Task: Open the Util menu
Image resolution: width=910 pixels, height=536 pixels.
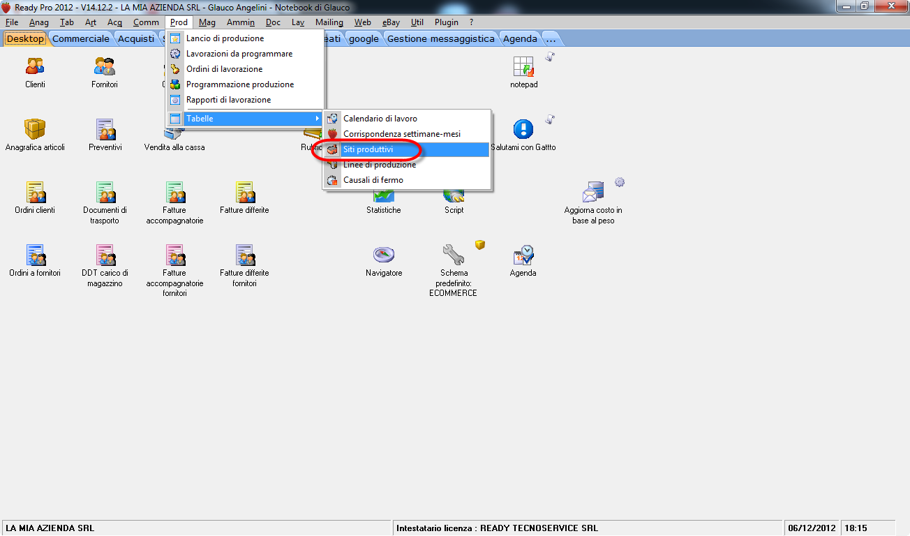Action: (417, 22)
